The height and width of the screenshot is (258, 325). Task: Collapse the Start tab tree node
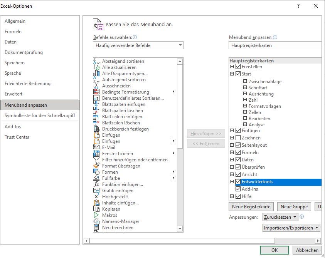point(232,74)
